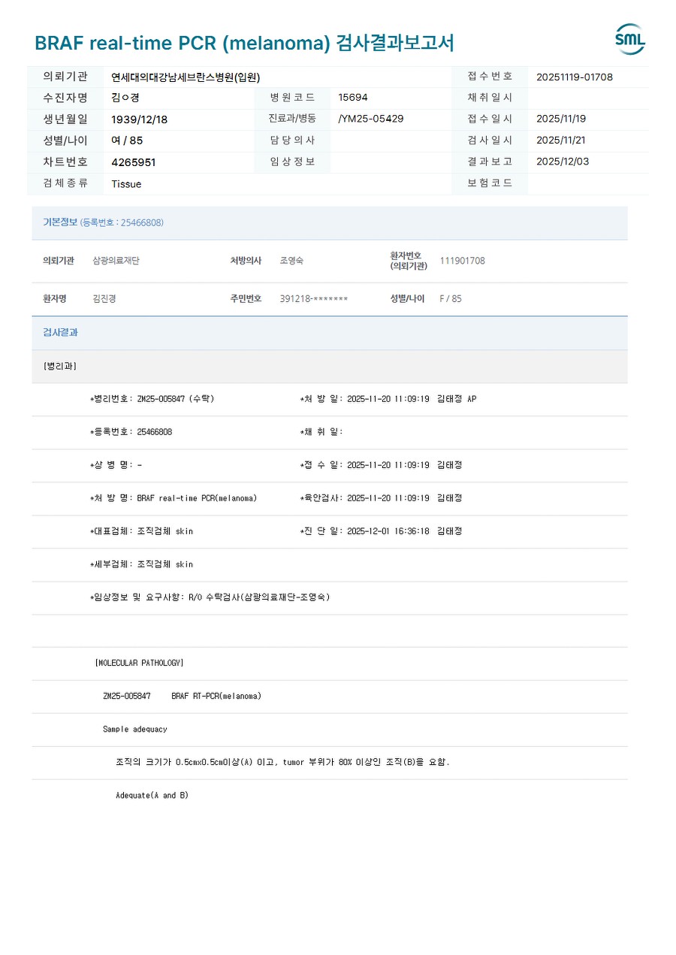Viewport: 676px width, 955px height.
Task: Select the '*임상정보 및 요구사항' line
Action: tap(210, 597)
